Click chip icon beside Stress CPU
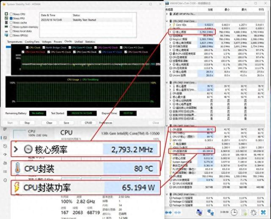The image size is (271, 219). click(6, 14)
